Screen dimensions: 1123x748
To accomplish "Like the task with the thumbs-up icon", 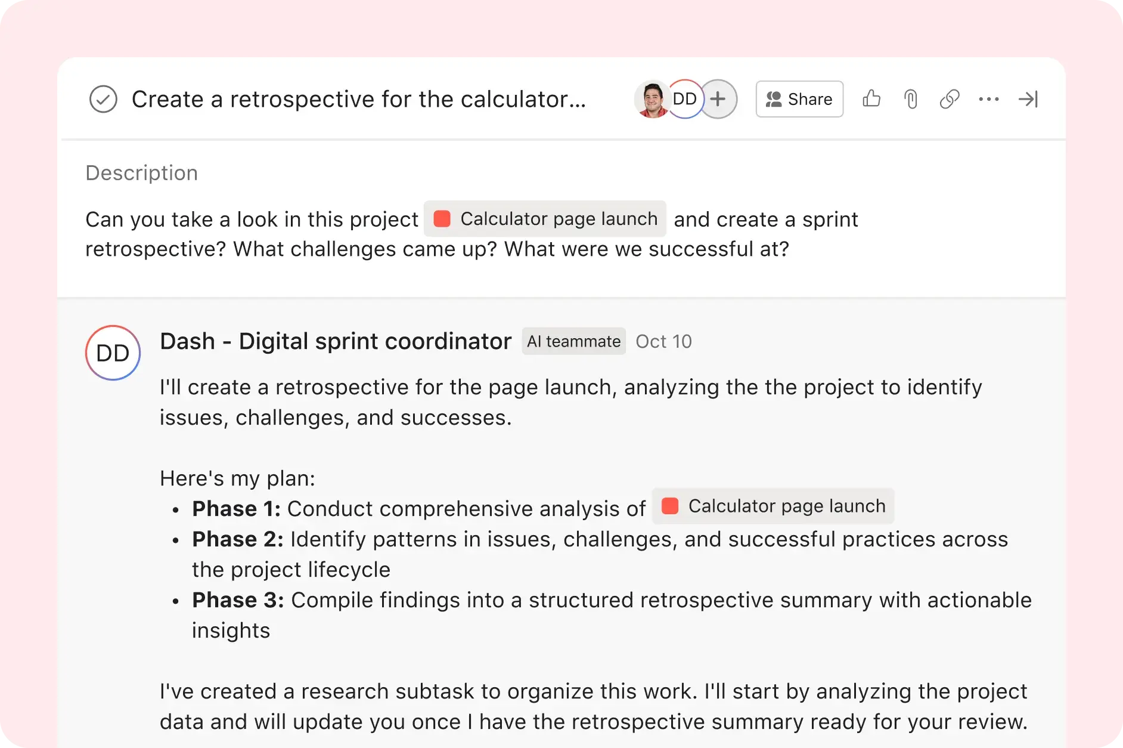I will click(x=871, y=99).
